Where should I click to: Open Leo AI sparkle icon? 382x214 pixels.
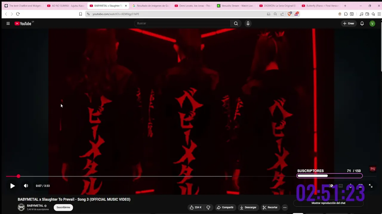tap(373, 14)
